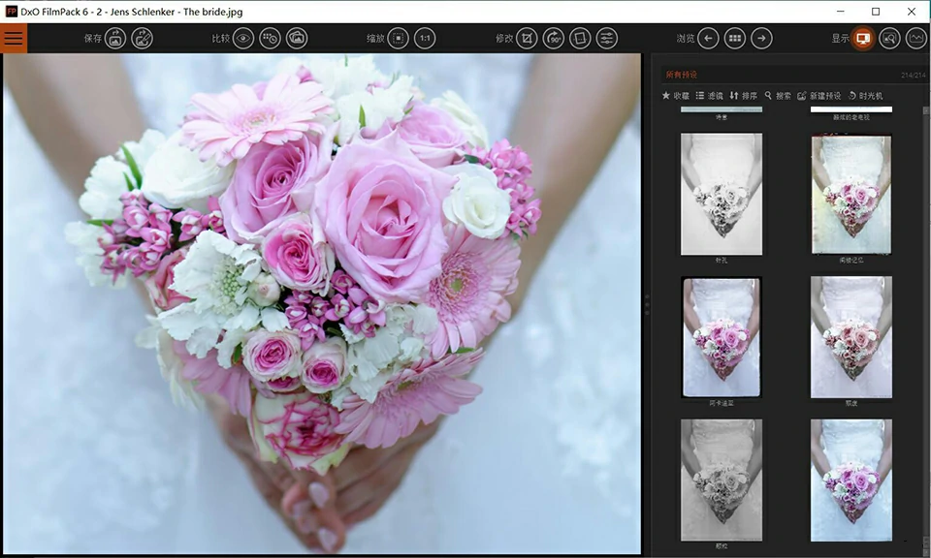Open the Time Machine (时光机) option

point(865,96)
